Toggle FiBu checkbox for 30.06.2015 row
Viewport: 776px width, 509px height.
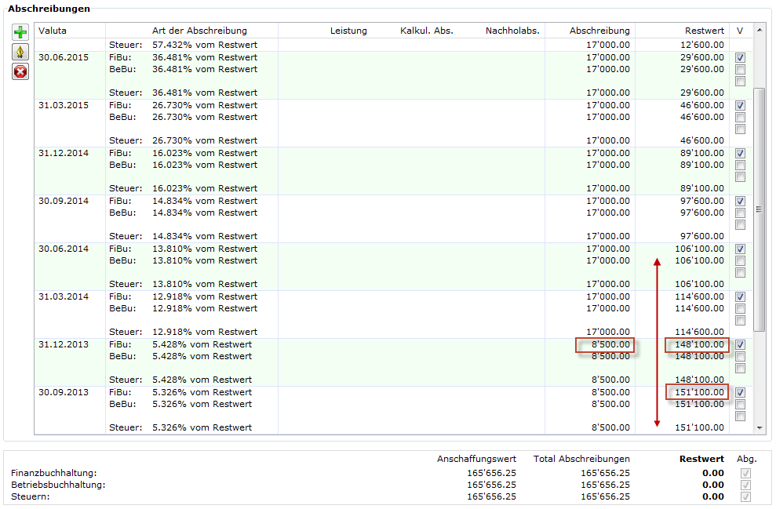coord(740,58)
